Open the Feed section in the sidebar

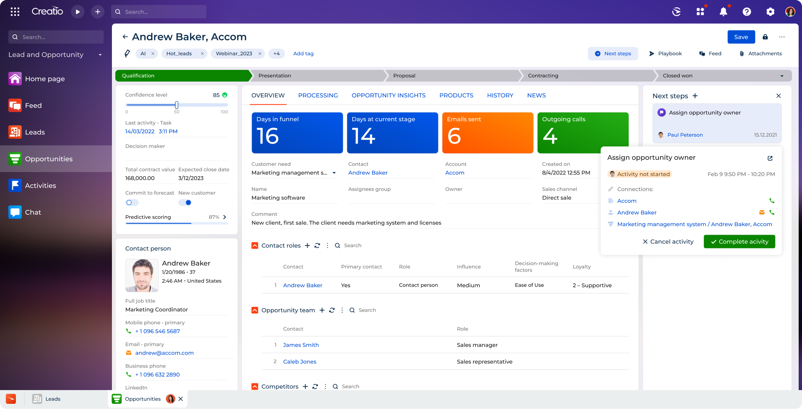tap(33, 105)
